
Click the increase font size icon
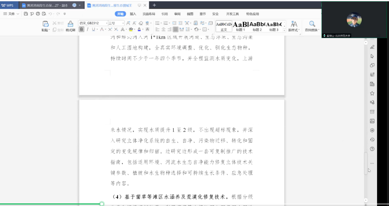pos(128,23)
